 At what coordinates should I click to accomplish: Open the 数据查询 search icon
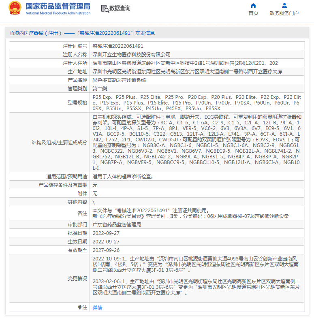(x=105, y=9)
